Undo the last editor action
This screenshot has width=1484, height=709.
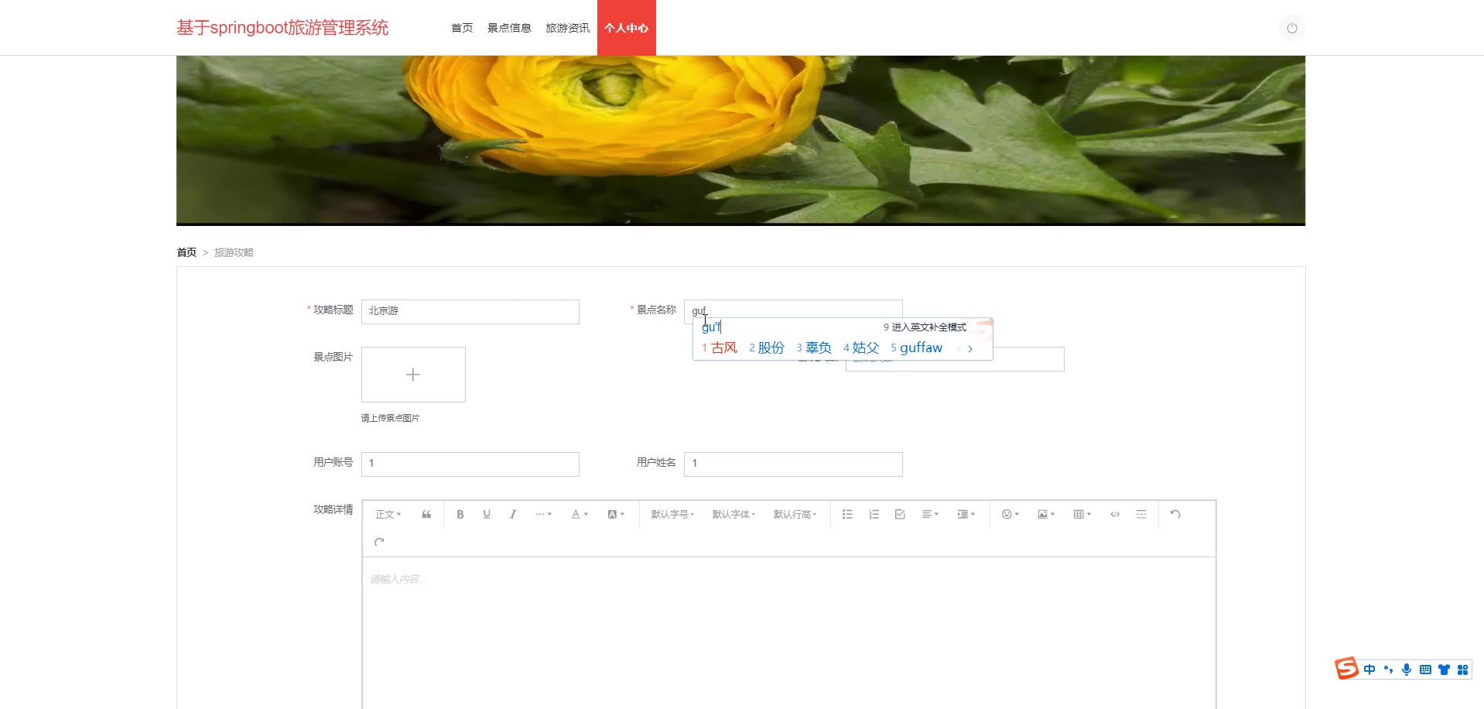[x=1175, y=515]
